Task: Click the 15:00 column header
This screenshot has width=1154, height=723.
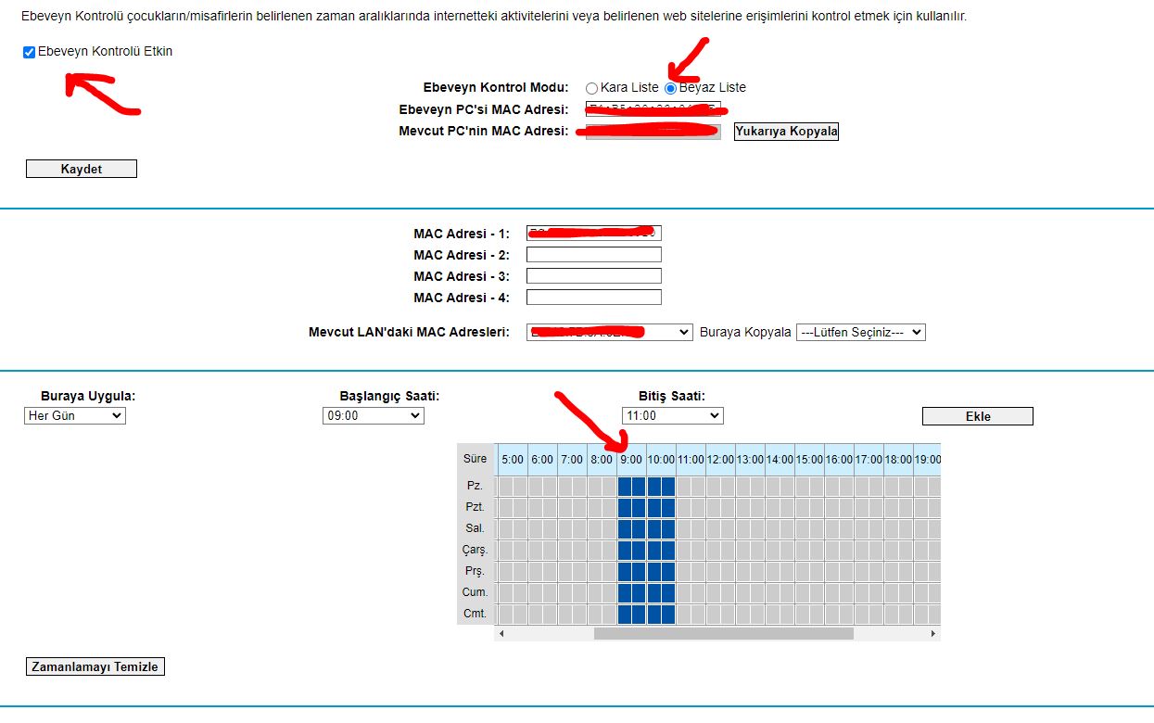Action: 809,459
